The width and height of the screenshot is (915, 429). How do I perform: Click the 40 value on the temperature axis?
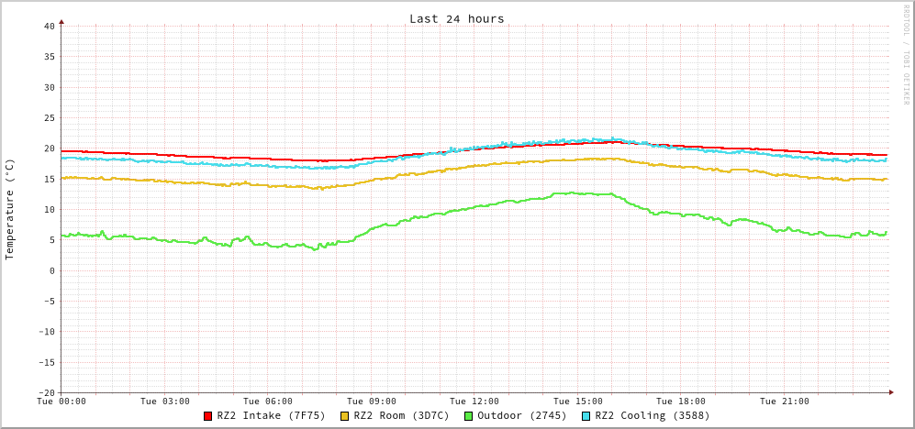49,26
